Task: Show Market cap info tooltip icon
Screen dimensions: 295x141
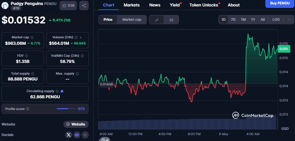Action: coord(32,37)
